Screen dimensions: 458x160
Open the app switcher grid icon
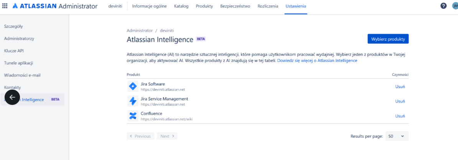tap(5, 6)
